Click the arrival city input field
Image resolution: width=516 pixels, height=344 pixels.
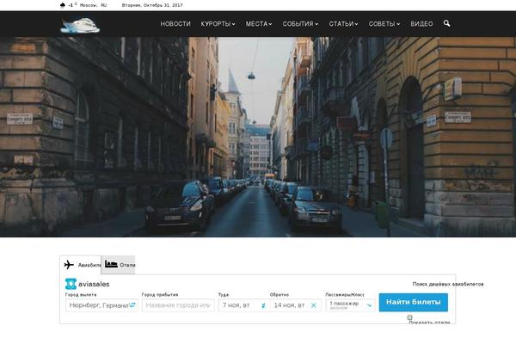click(178, 305)
